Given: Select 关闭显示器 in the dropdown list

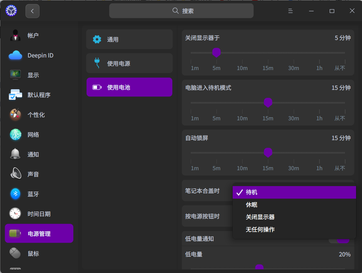Looking at the screenshot, I should tap(260, 217).
